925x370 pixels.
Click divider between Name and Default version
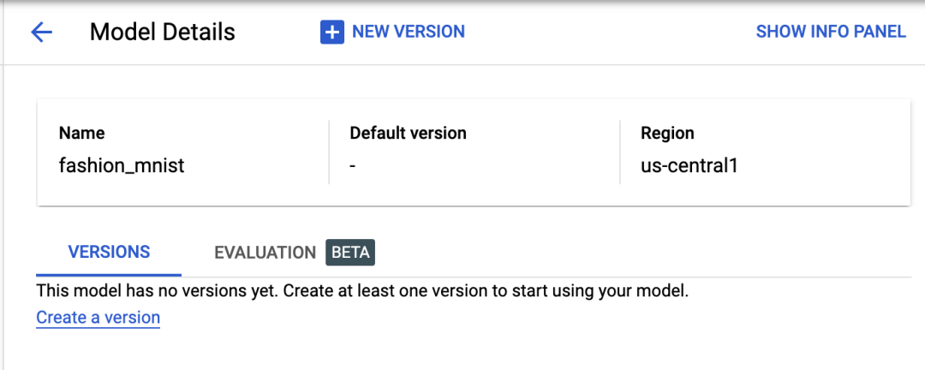coord(329,152)
